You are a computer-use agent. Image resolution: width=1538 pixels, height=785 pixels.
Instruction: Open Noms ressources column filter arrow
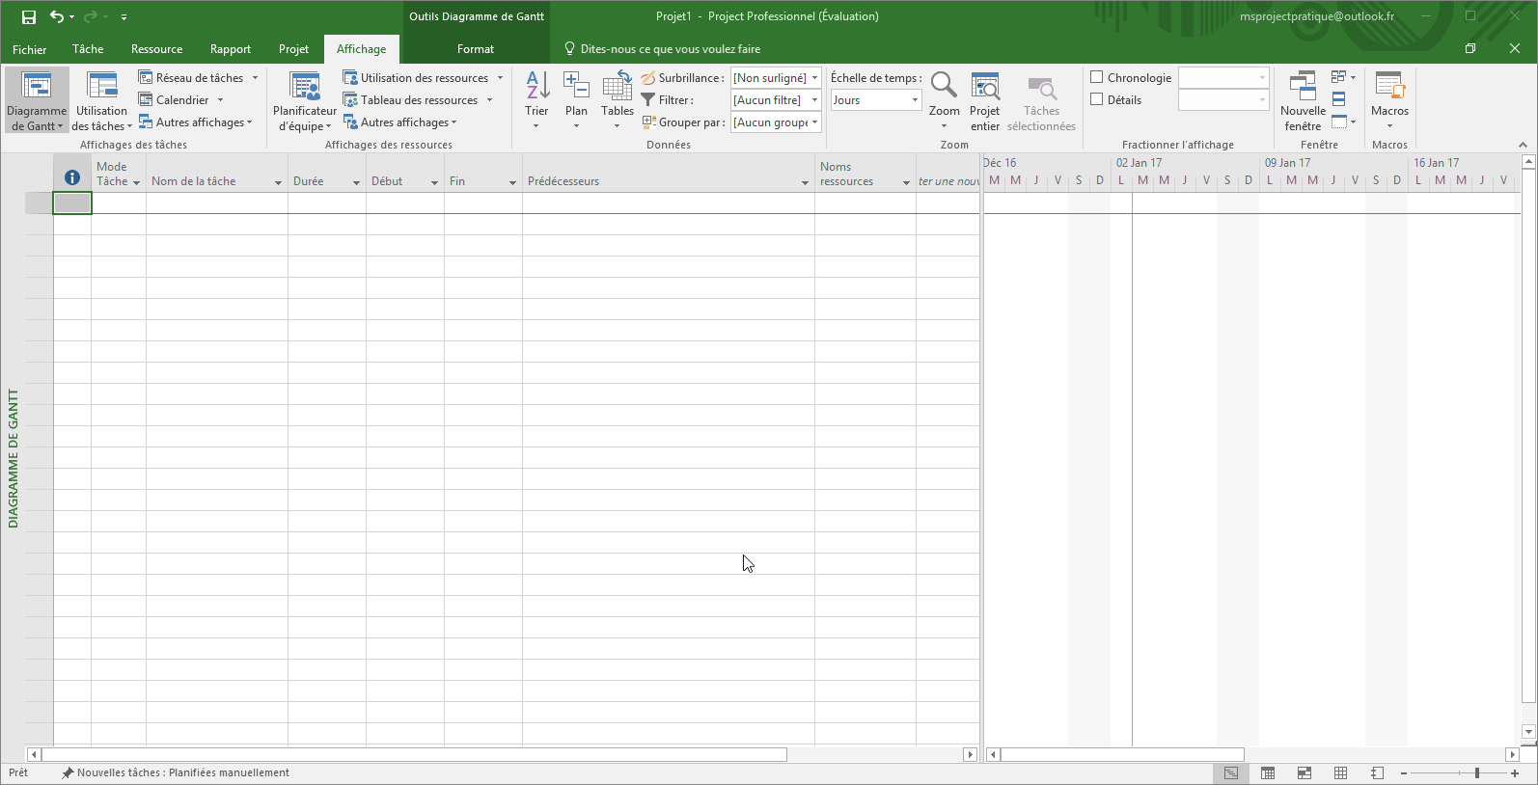906,182
